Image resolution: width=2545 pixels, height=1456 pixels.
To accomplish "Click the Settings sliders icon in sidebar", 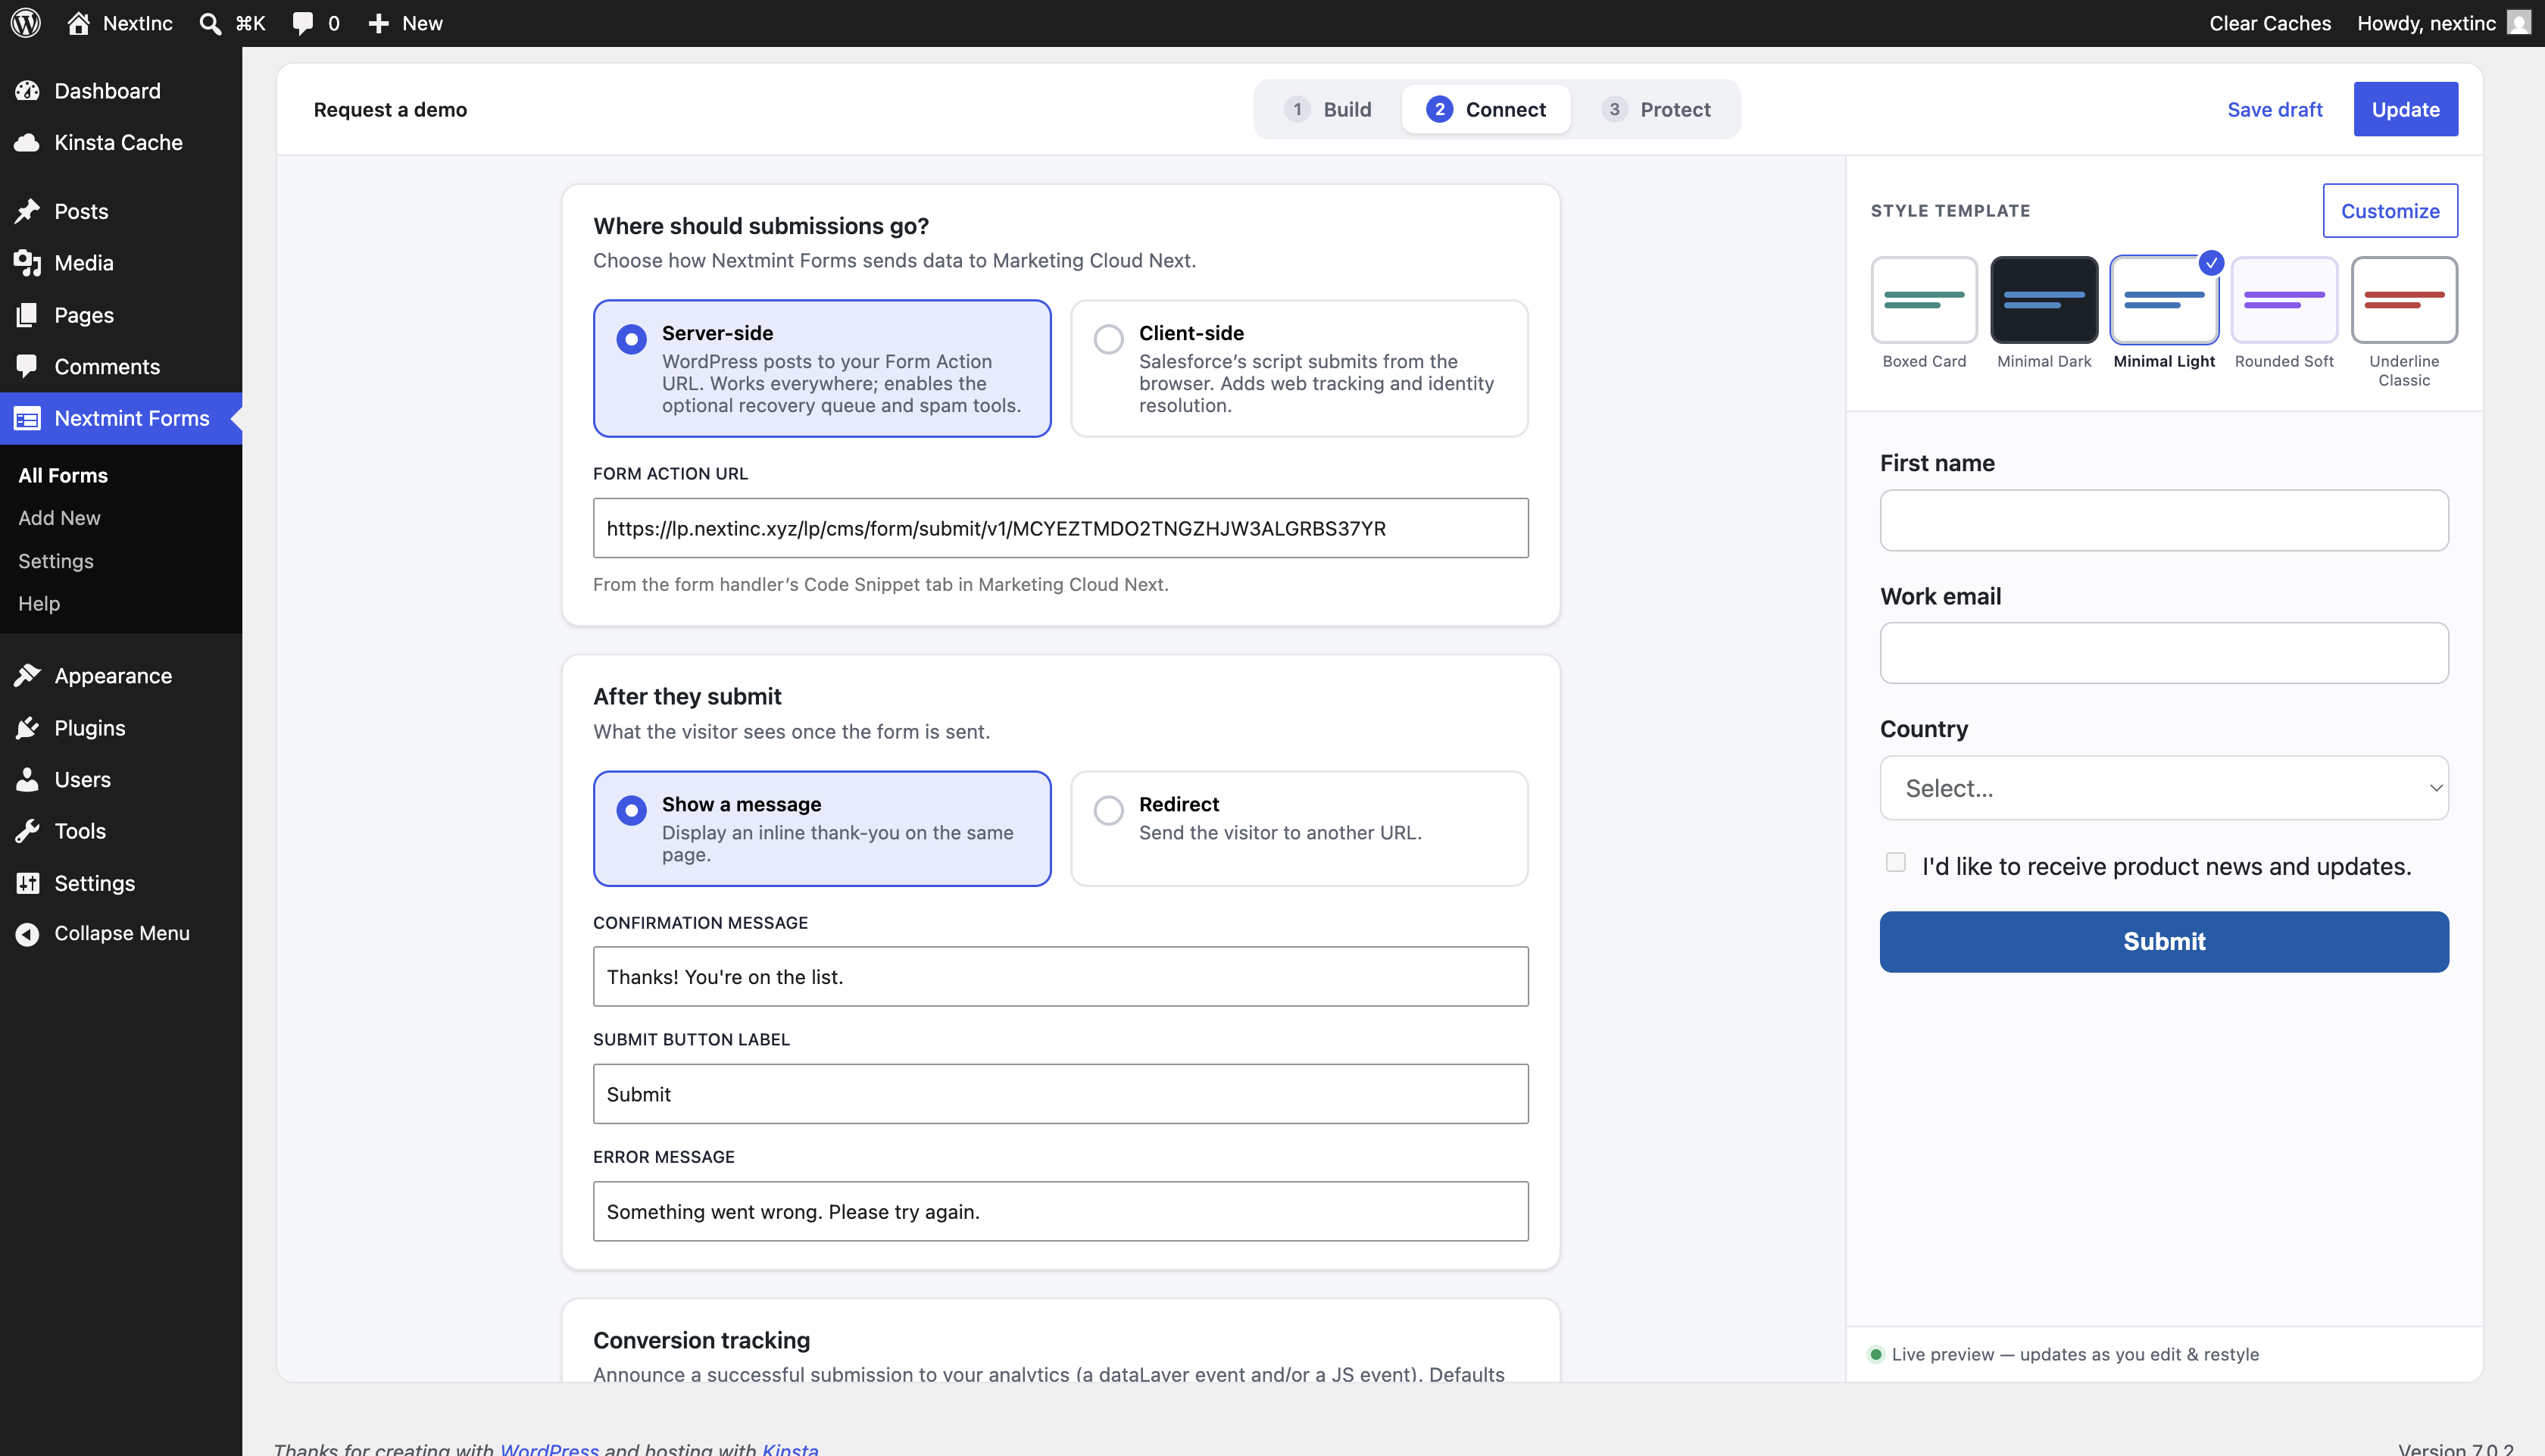I will coord(27,883).
